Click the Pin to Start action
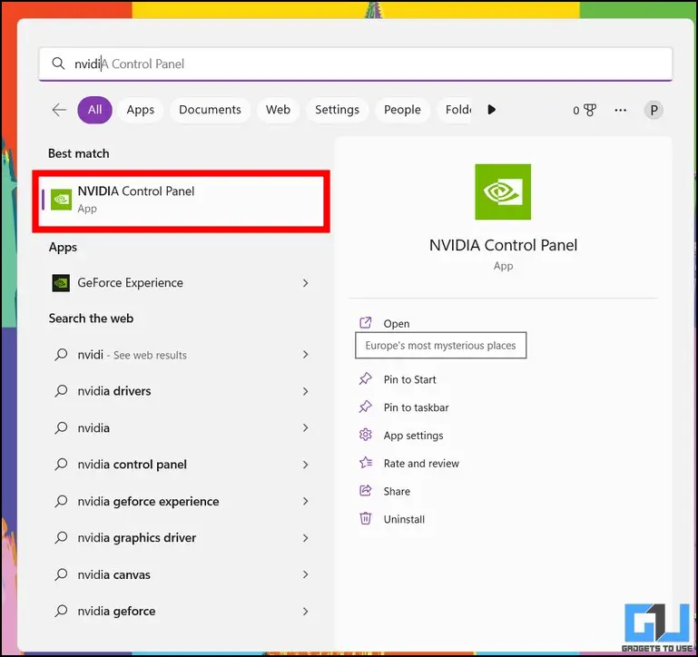The height and width of the screenshot is (657, 698). coord(409,379)
